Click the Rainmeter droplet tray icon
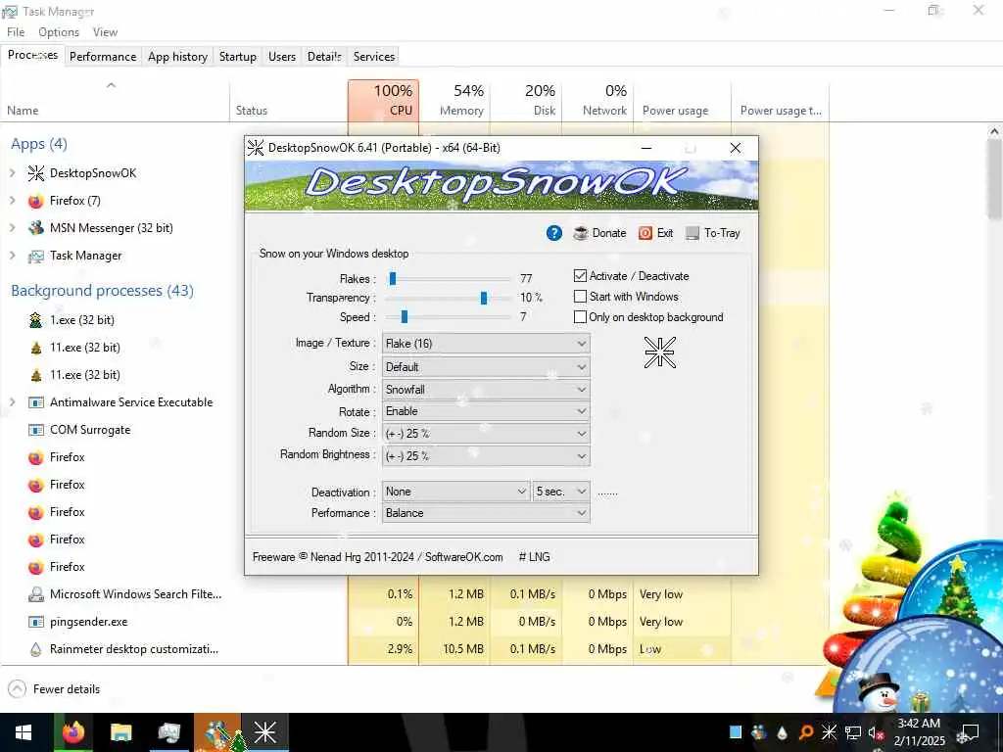This screenshot has width=1003, height=752. (x=782, y=732)
